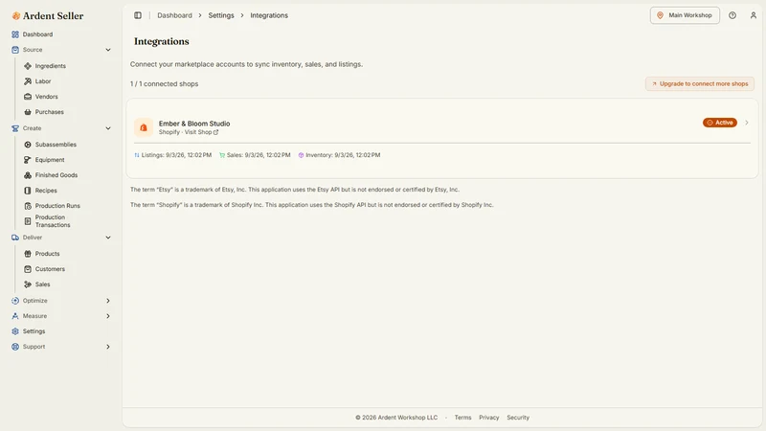Select Customers in the sidebar
This screenshot has height=431, width=766.
[50, 269]
